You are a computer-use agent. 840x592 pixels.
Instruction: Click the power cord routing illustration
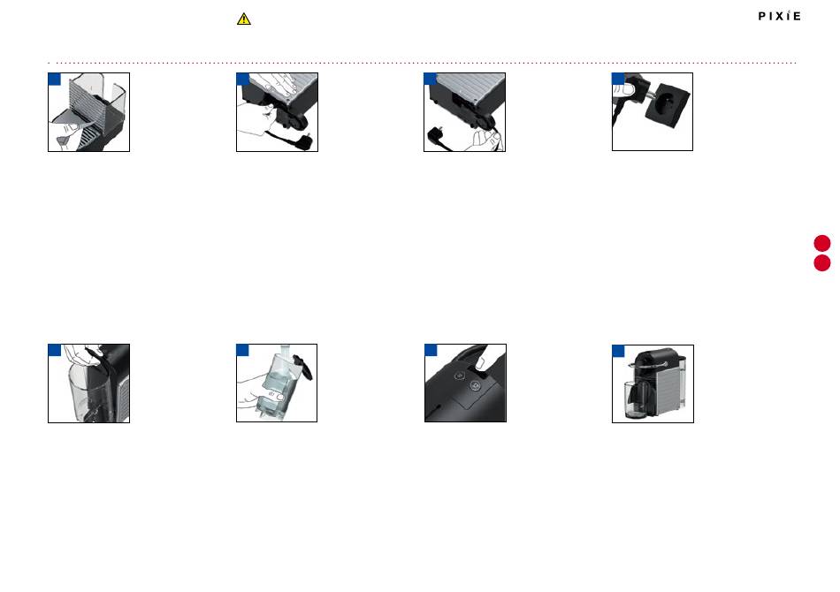click(464, 112)
